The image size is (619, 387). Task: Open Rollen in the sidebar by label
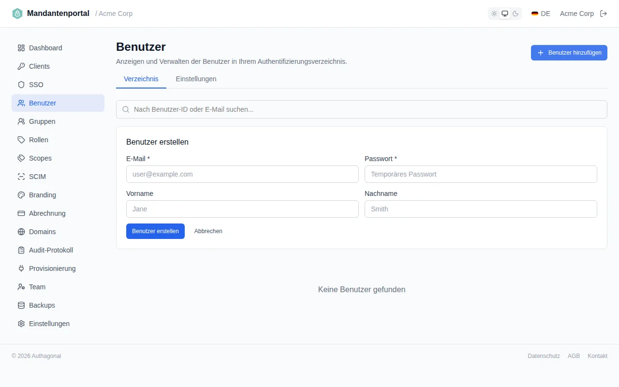point(39,140)
